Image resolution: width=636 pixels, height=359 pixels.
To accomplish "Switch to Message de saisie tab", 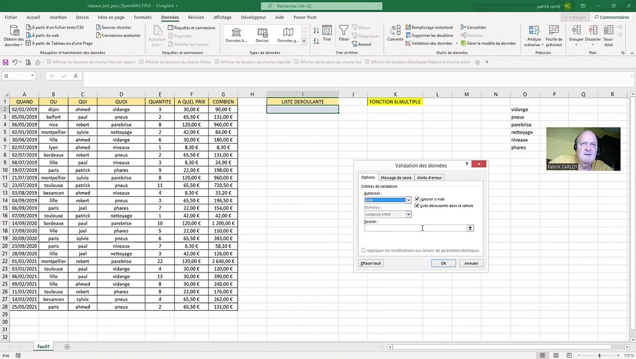I will pos(396,178).
